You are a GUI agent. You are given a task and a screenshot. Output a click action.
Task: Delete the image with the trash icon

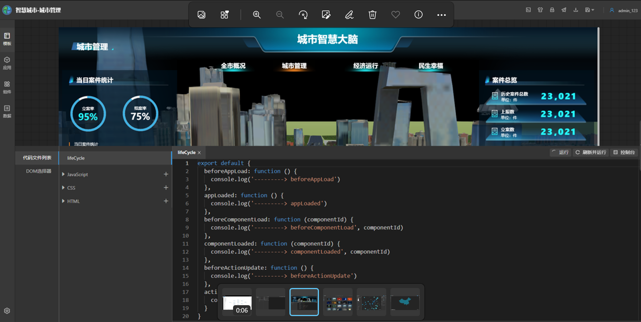tap(372, 15)
